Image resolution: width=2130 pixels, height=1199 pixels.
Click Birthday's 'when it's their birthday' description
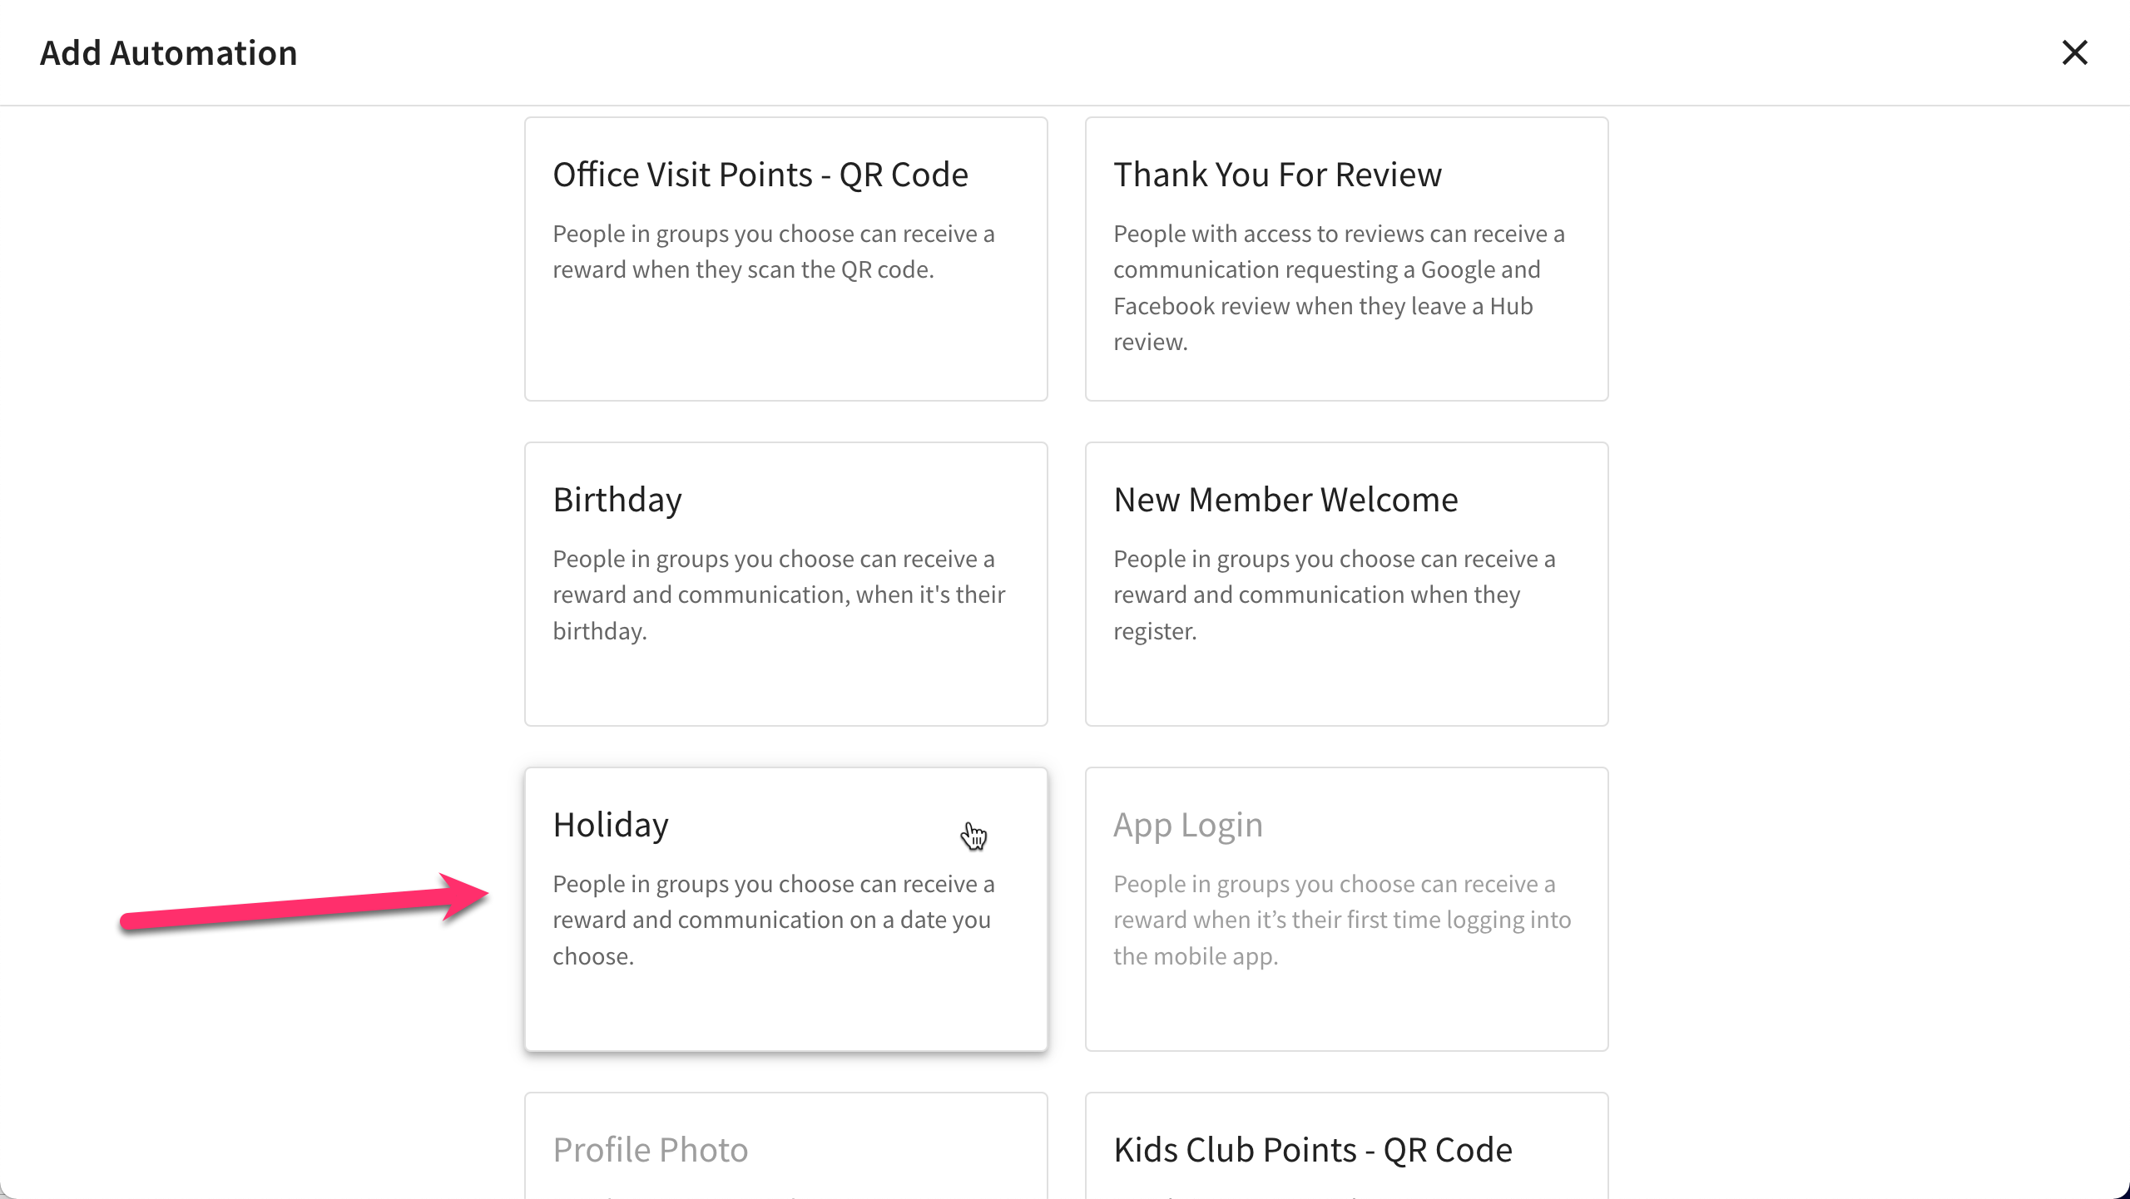[779, 595]
